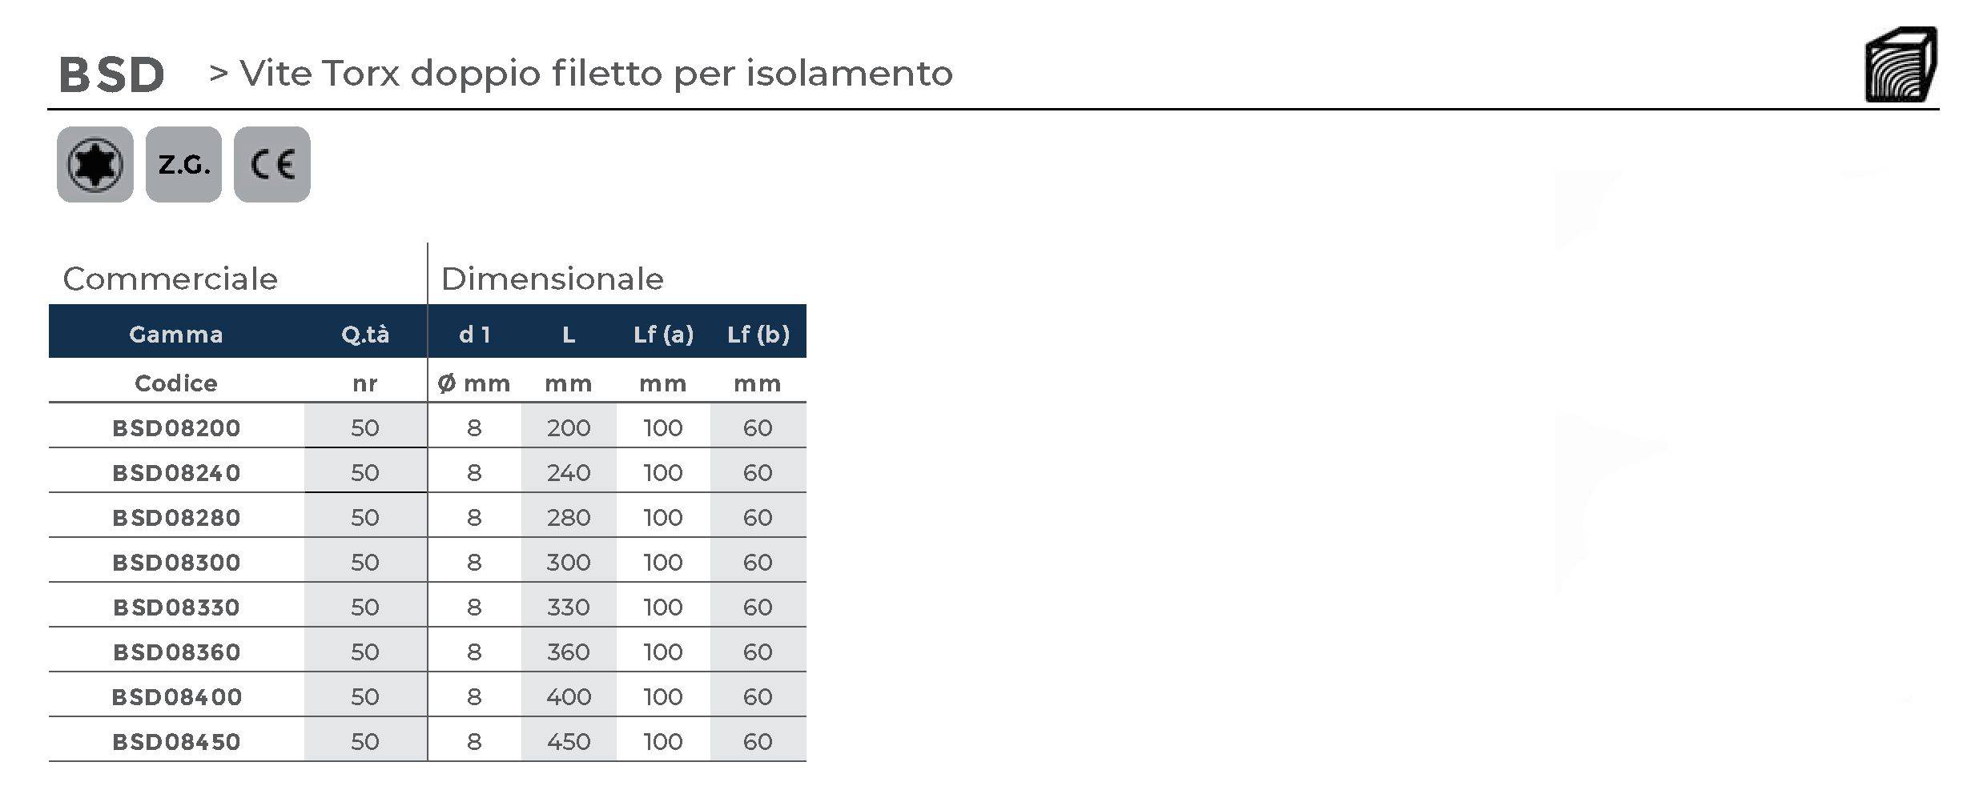Select the Dimensionale section heading

552,279
